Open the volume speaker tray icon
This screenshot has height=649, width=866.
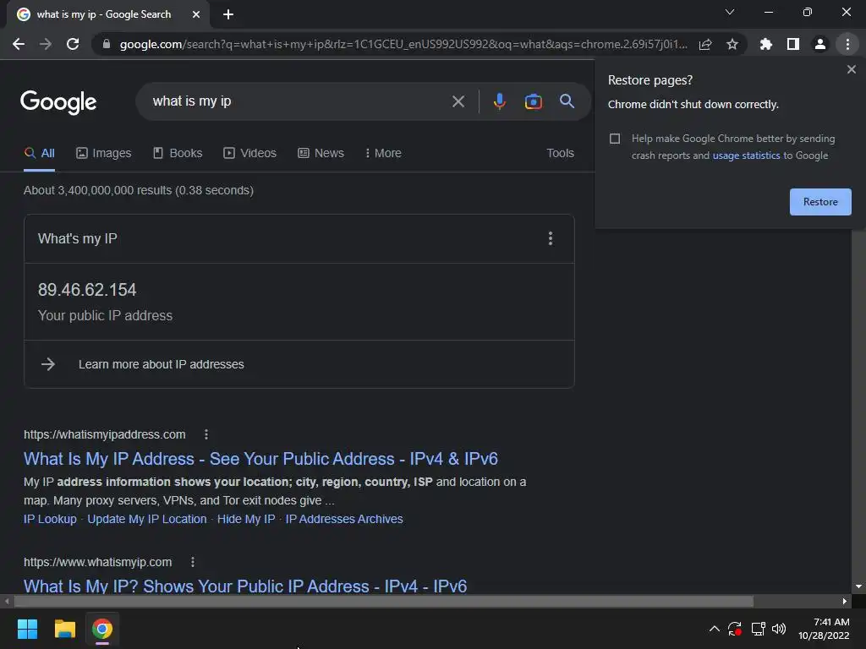779,629
